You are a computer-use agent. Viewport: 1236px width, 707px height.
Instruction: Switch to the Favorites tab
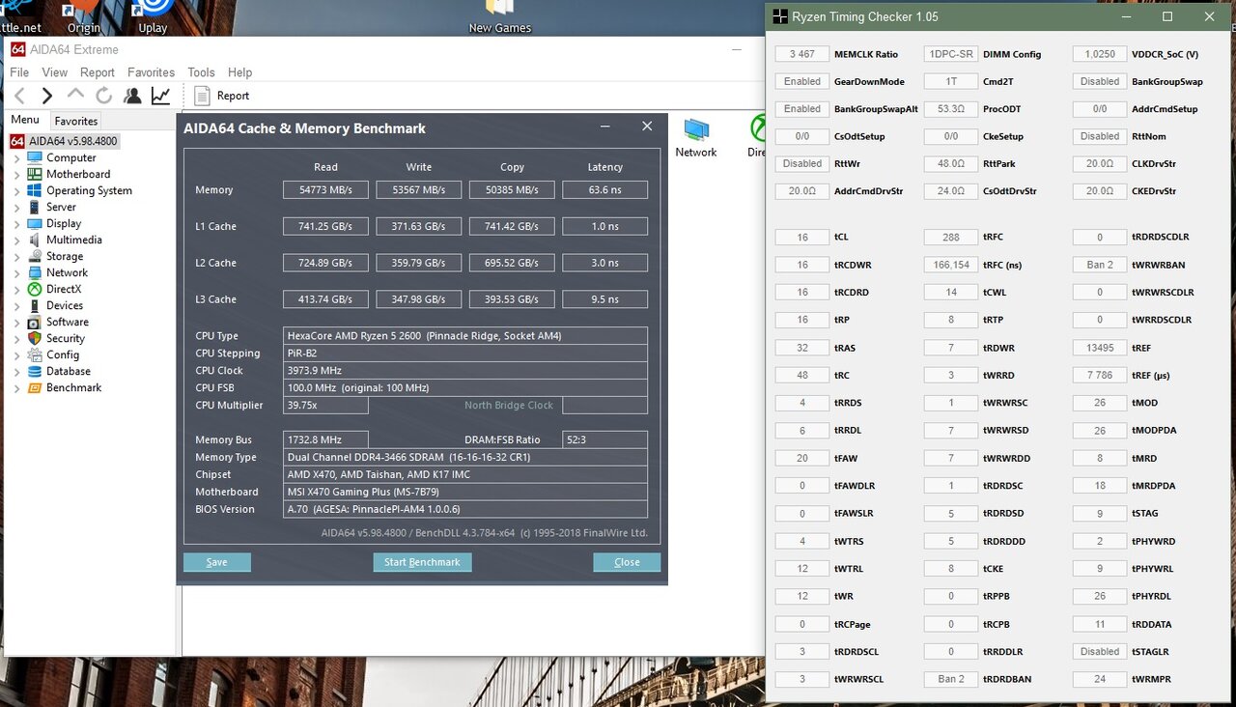click(76, 121)
